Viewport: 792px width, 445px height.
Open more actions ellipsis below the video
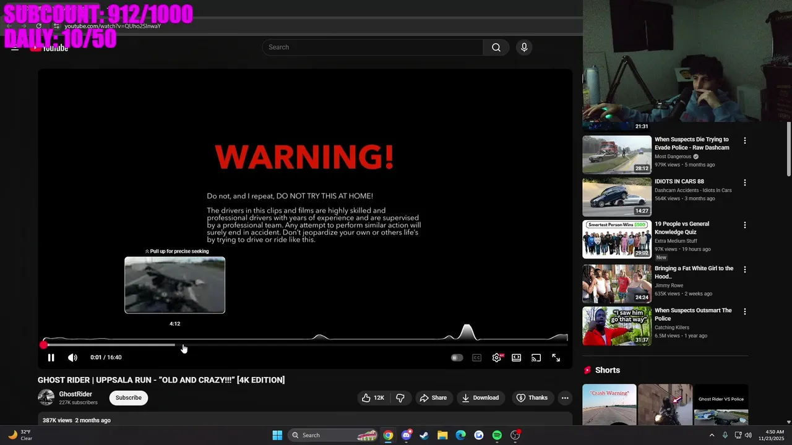565,397
